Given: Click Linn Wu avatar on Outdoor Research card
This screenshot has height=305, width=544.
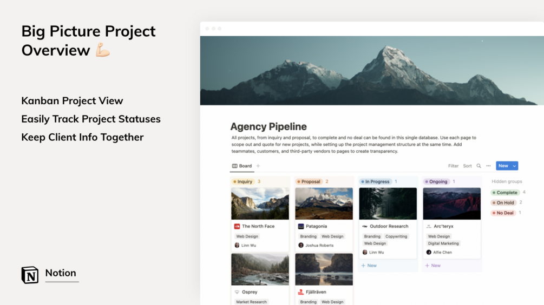Looking at the screenshot, I should pos(365,252).
